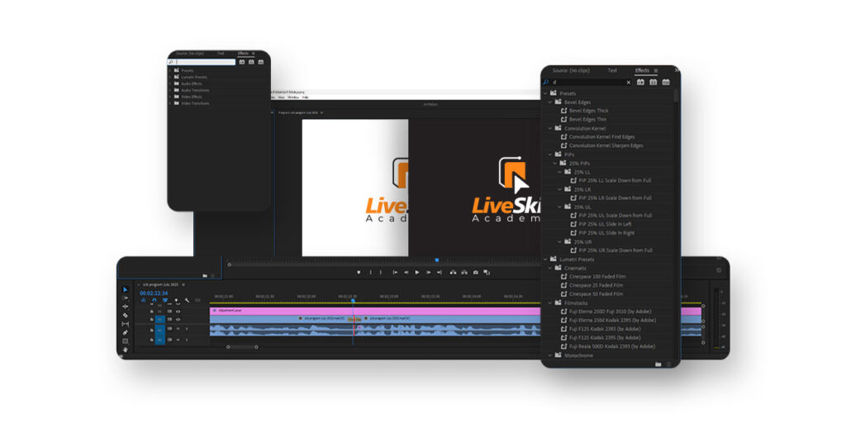Open the Window menu
This screenshot has width=846, height=424.
coord(292,97)
